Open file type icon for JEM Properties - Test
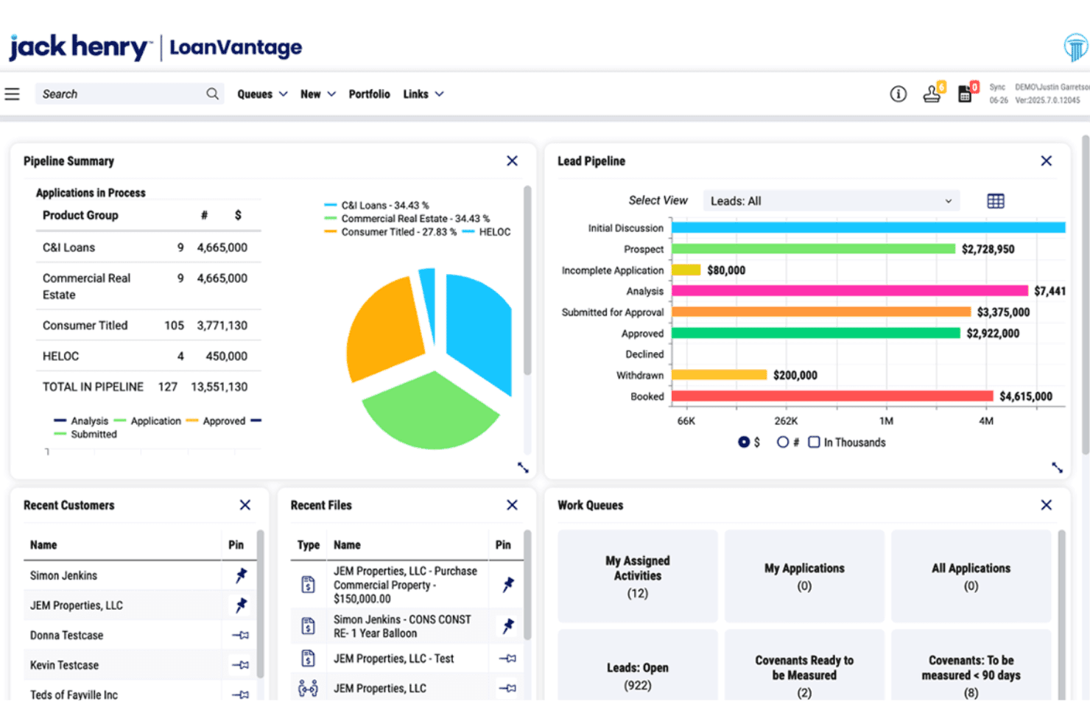This screenshot has height=727, width=1090. tap(308, 658)
